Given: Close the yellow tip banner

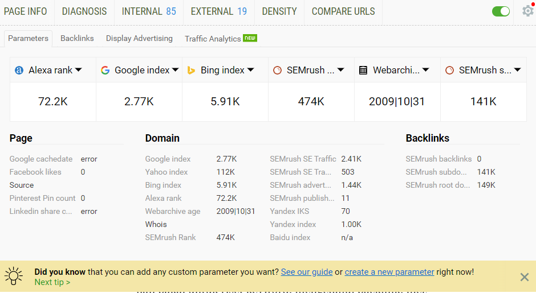Looking at the screenshot, I should [525, 277].
